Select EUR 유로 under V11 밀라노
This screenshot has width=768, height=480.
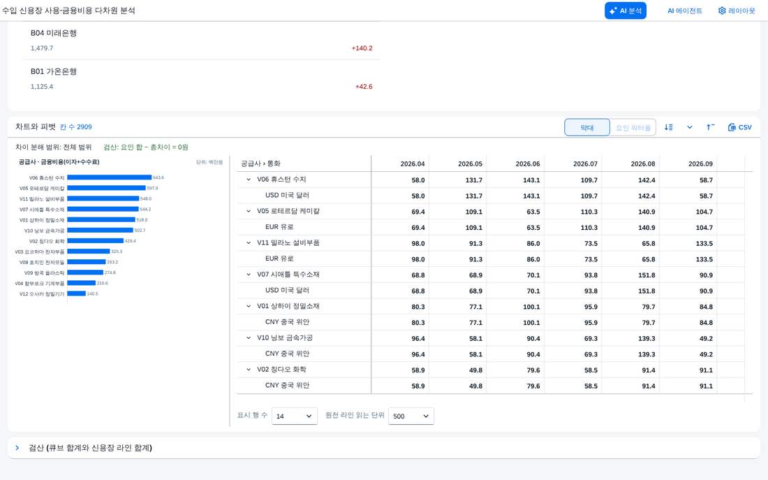[x=279, y=259]
